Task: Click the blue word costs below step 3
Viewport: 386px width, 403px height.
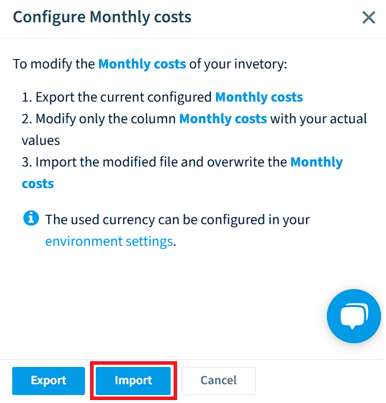Action: (37, 184)
